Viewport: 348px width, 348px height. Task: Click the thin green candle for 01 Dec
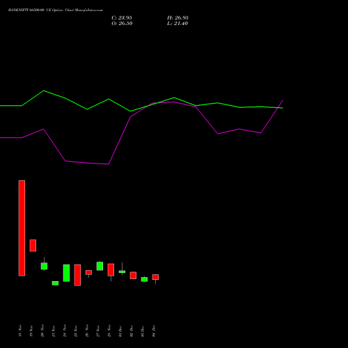tap(122, 271)
